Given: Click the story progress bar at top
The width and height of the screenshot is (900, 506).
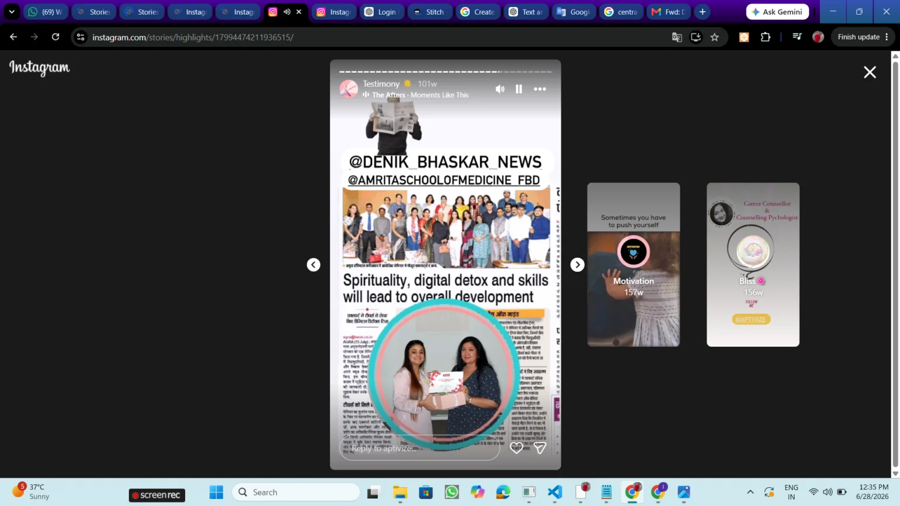Looking at the screenshot, I should point(445,72).
